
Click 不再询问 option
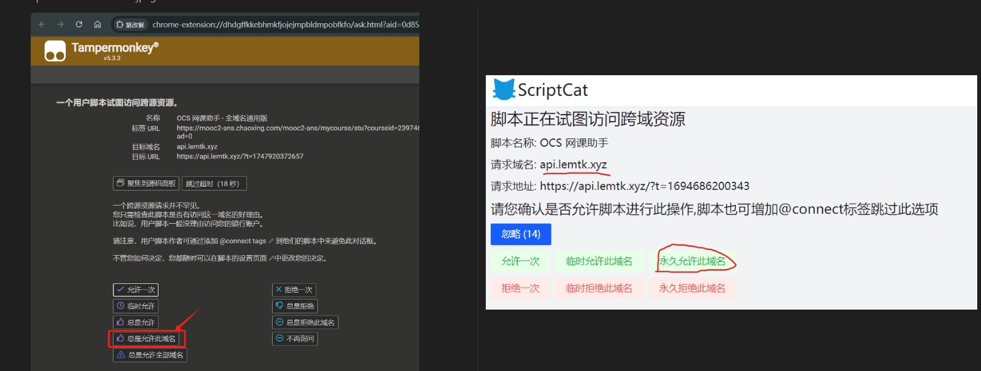tap(295, 339)
